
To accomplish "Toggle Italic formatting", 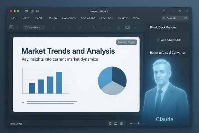I will (x=87, y=27).
